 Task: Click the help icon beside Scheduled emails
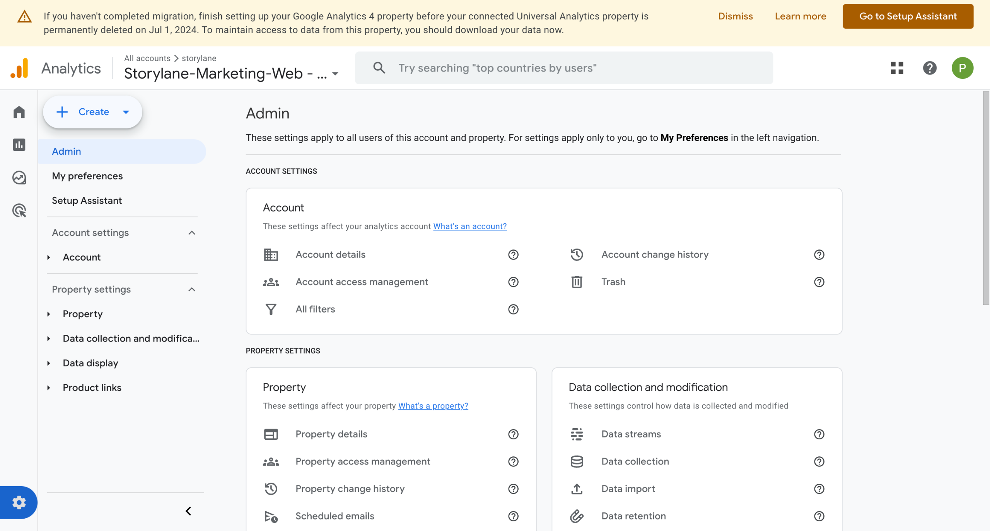click(513, 516)
